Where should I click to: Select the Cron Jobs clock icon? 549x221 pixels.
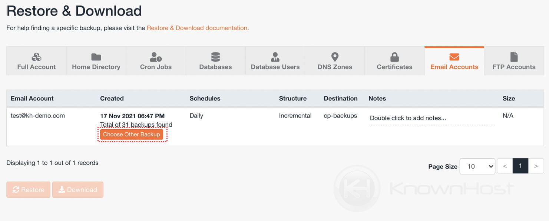point(156,56)
